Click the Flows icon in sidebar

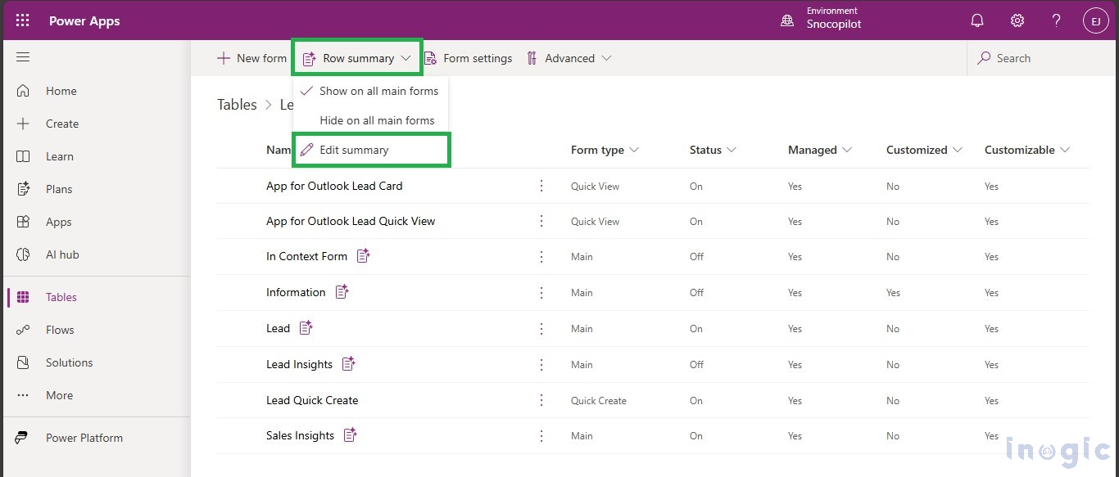[23, 330]
